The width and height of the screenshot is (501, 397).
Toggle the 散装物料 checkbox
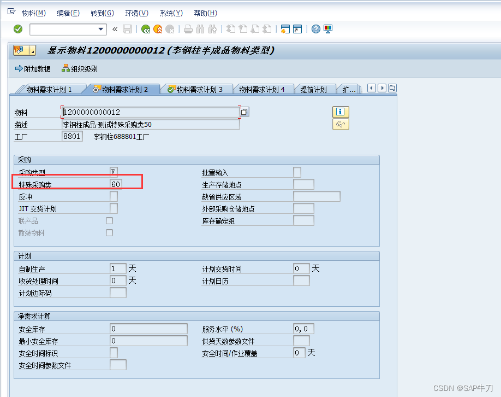[x=109, y=232]
